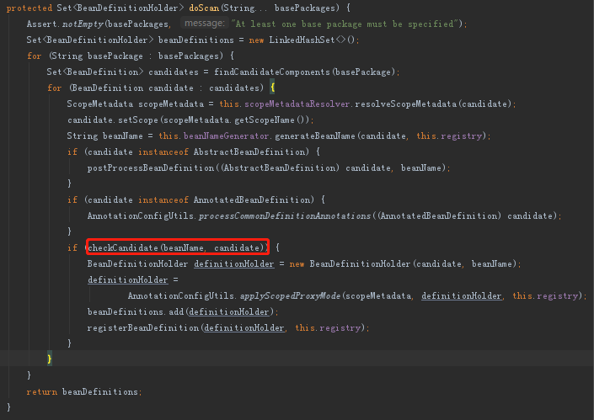Click the processCommonDefinitionAnnotations method call
The height and width of the screenshot is (420, 594).
[x=285, y=215]
